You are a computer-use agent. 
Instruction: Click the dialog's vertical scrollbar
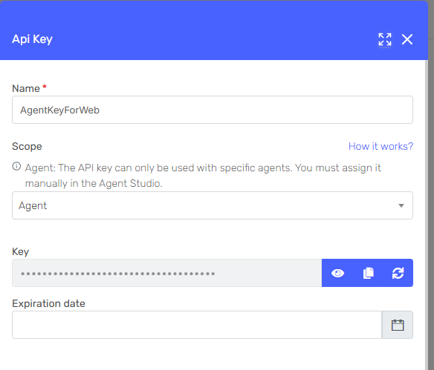point(427,215)
